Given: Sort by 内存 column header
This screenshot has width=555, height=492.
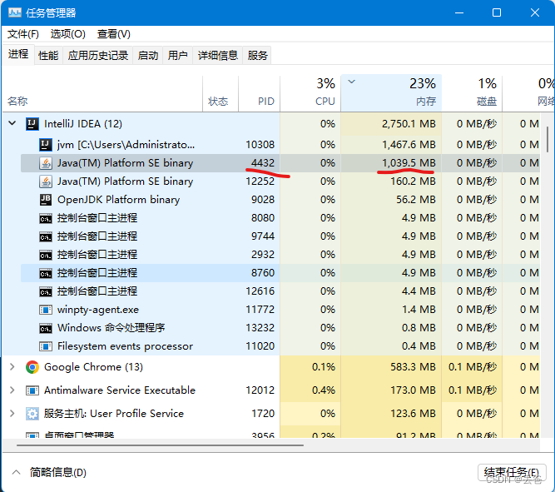Looking at the screenshot, I should [x=391, y=94].
